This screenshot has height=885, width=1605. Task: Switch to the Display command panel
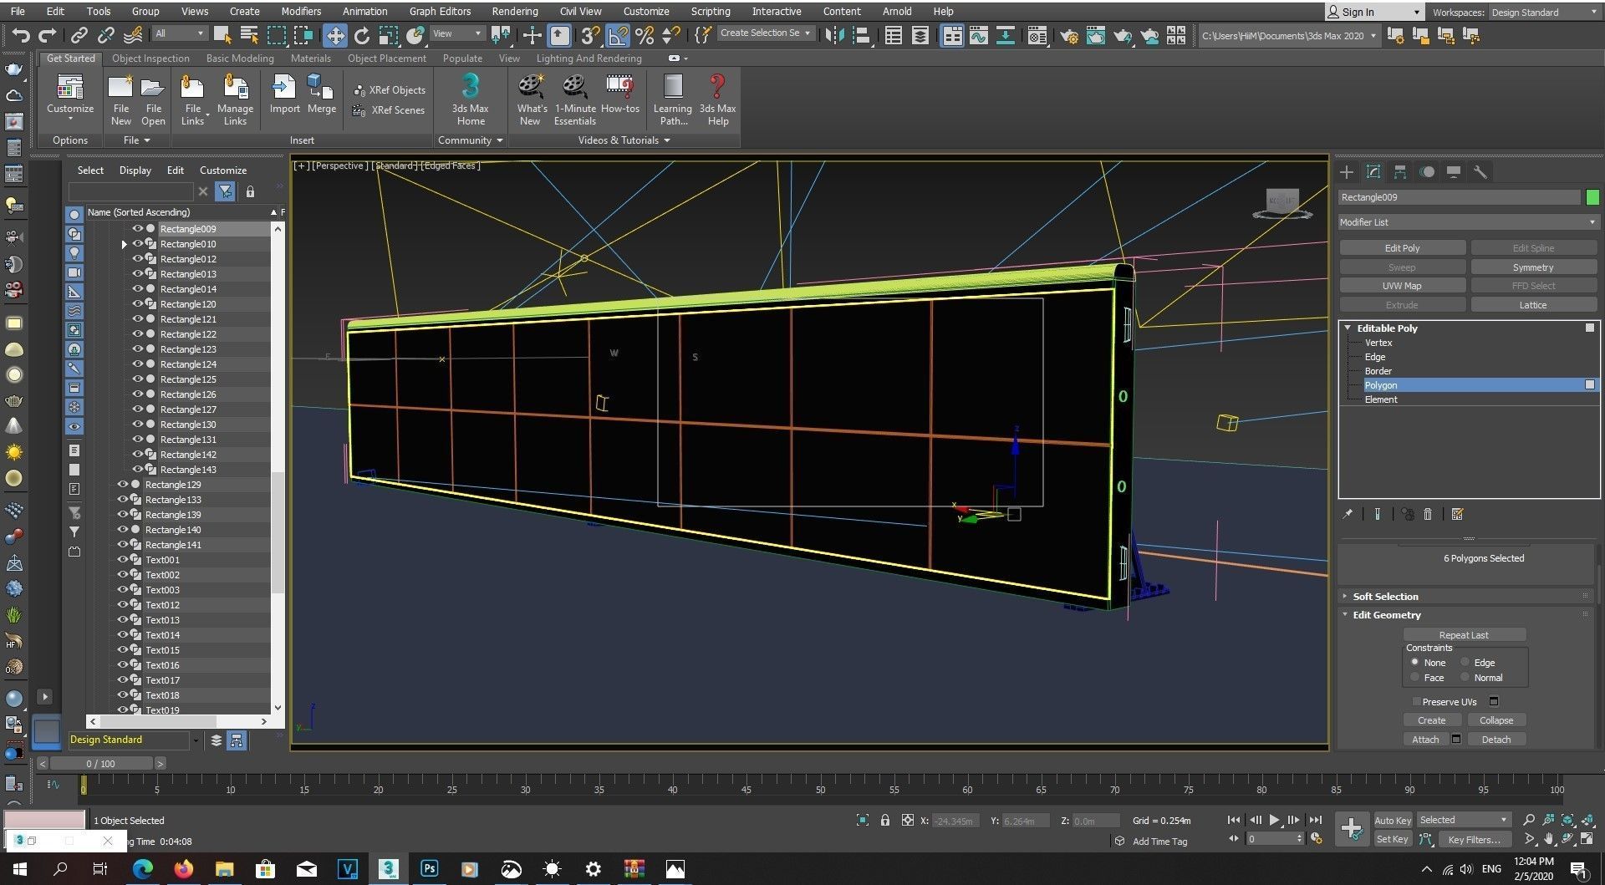coord(1454,172)
